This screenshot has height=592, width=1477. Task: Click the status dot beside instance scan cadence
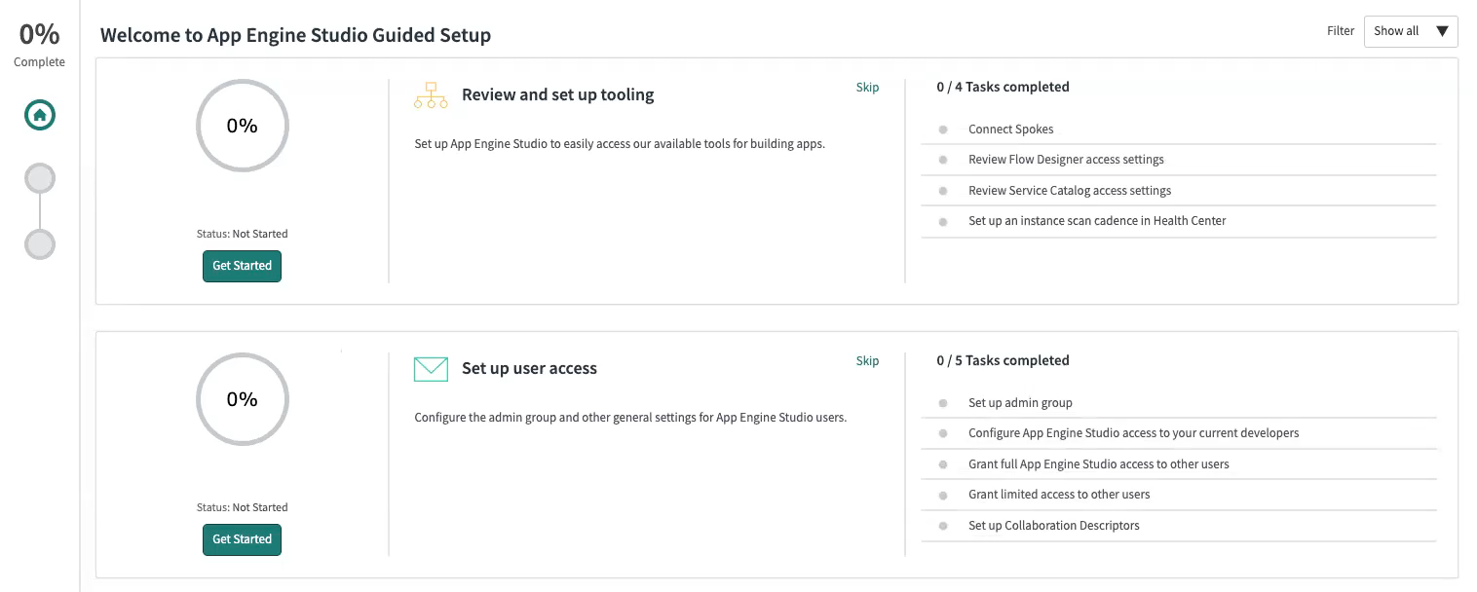coord(943,221)
